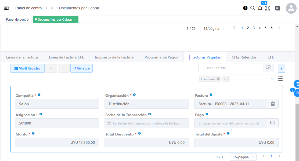299x161 pixels.
Task: Expand the upper 15/página page size dropdown
Action: click(213, 28)
